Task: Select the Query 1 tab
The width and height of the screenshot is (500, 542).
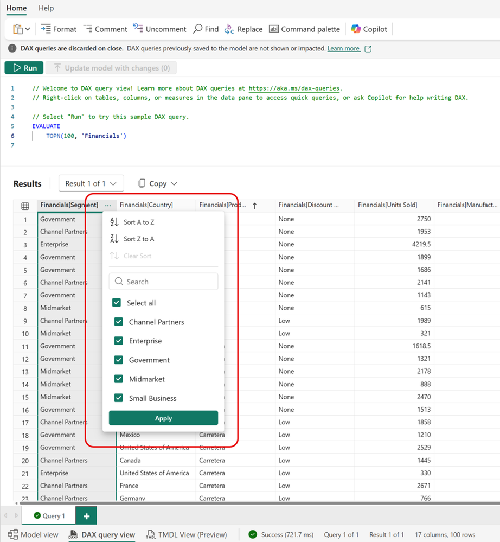Action: tap(49, 516)
